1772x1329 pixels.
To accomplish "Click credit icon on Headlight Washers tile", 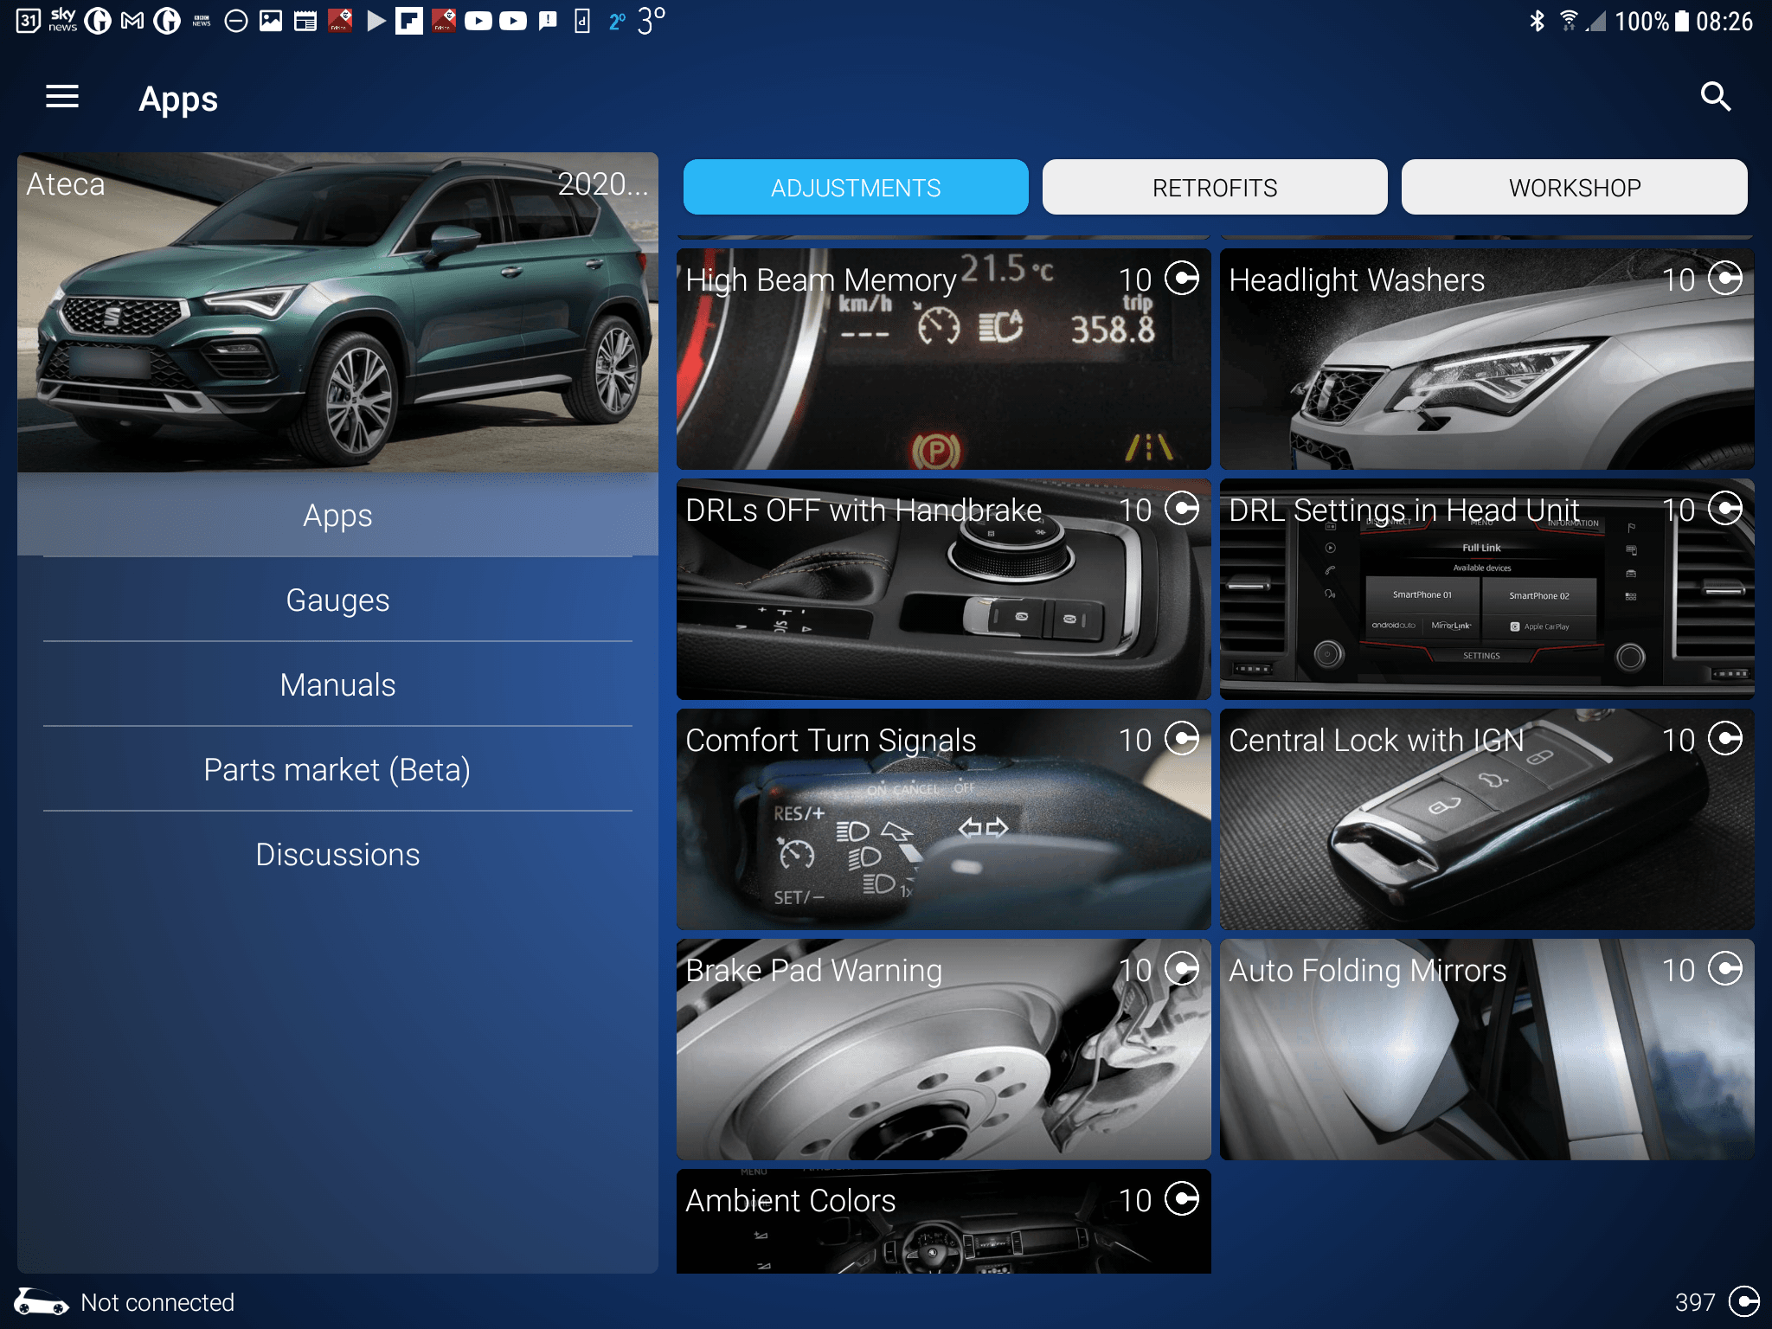I will [x=1725, y=279].
